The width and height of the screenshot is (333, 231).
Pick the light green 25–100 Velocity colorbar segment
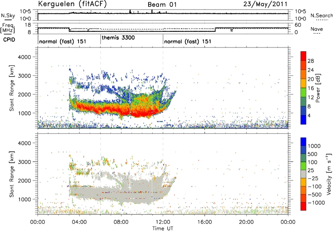(x=303, y=166)
